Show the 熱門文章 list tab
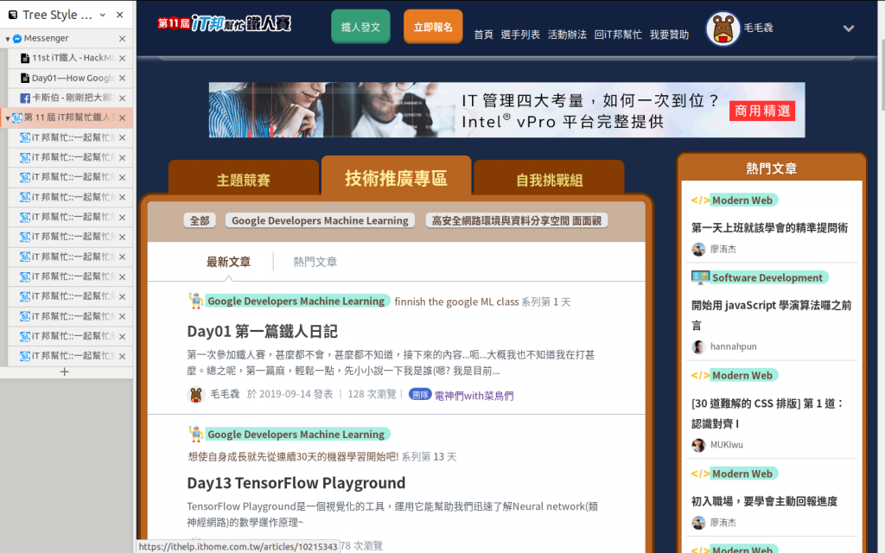This screenshot has width=885, height=553. [315, 262]
